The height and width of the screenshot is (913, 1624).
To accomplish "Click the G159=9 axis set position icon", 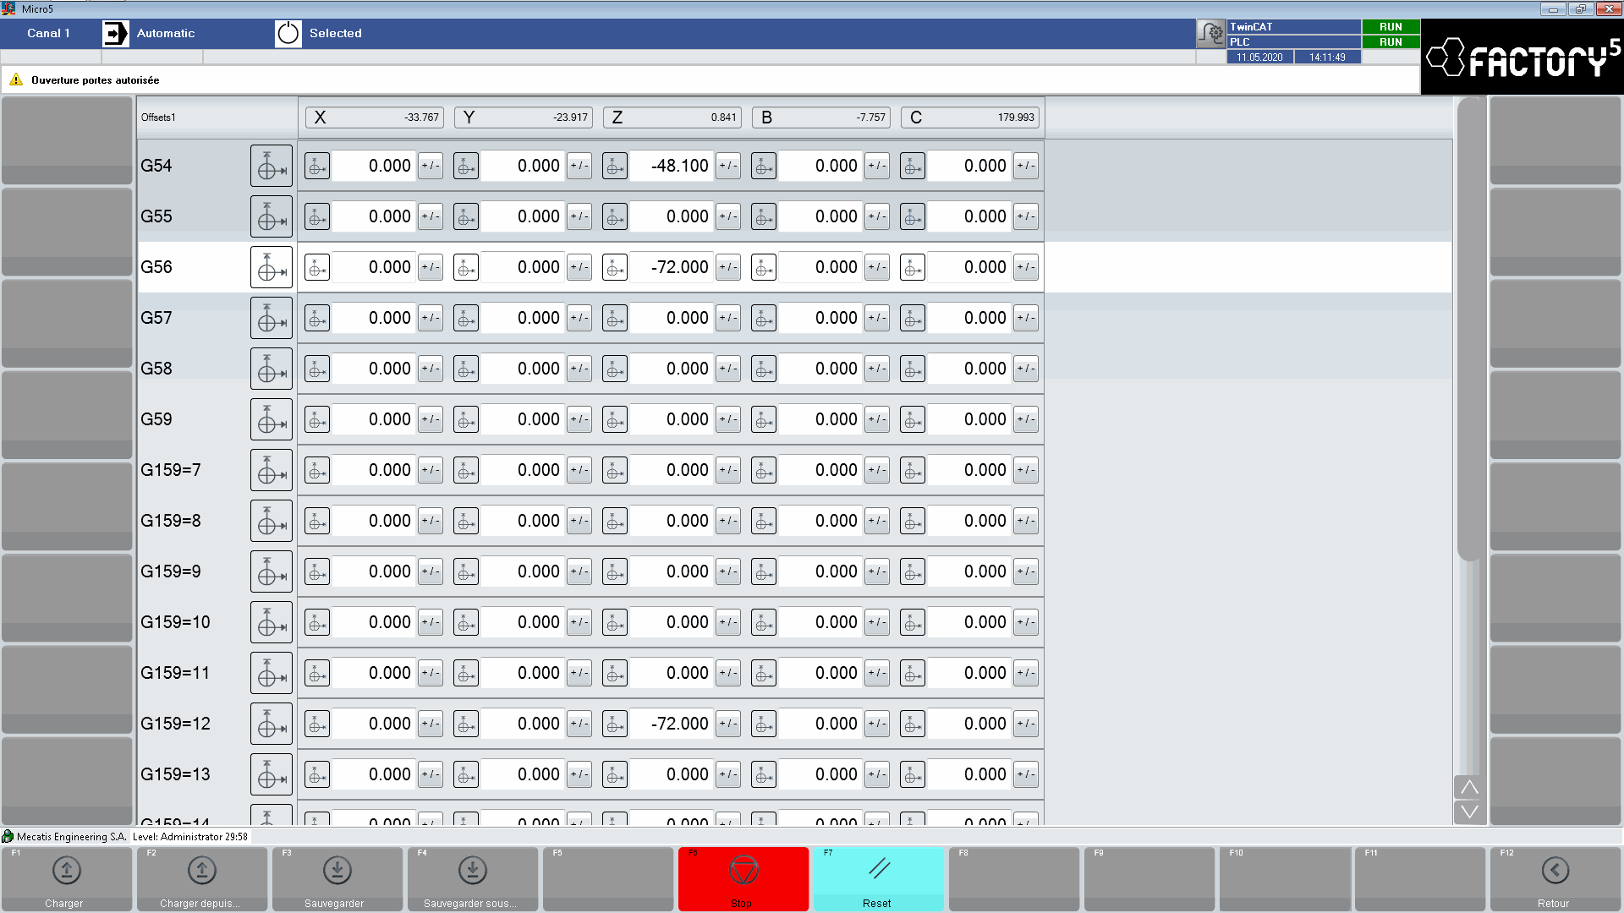I will [271, 571].
